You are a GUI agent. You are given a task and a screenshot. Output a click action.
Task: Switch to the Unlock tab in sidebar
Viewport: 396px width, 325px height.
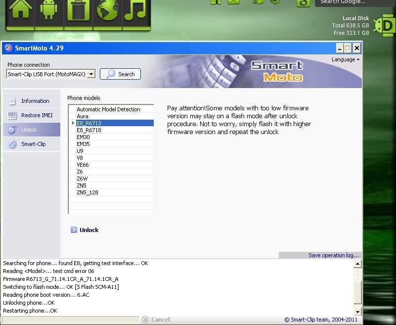(x=29, y=130)
